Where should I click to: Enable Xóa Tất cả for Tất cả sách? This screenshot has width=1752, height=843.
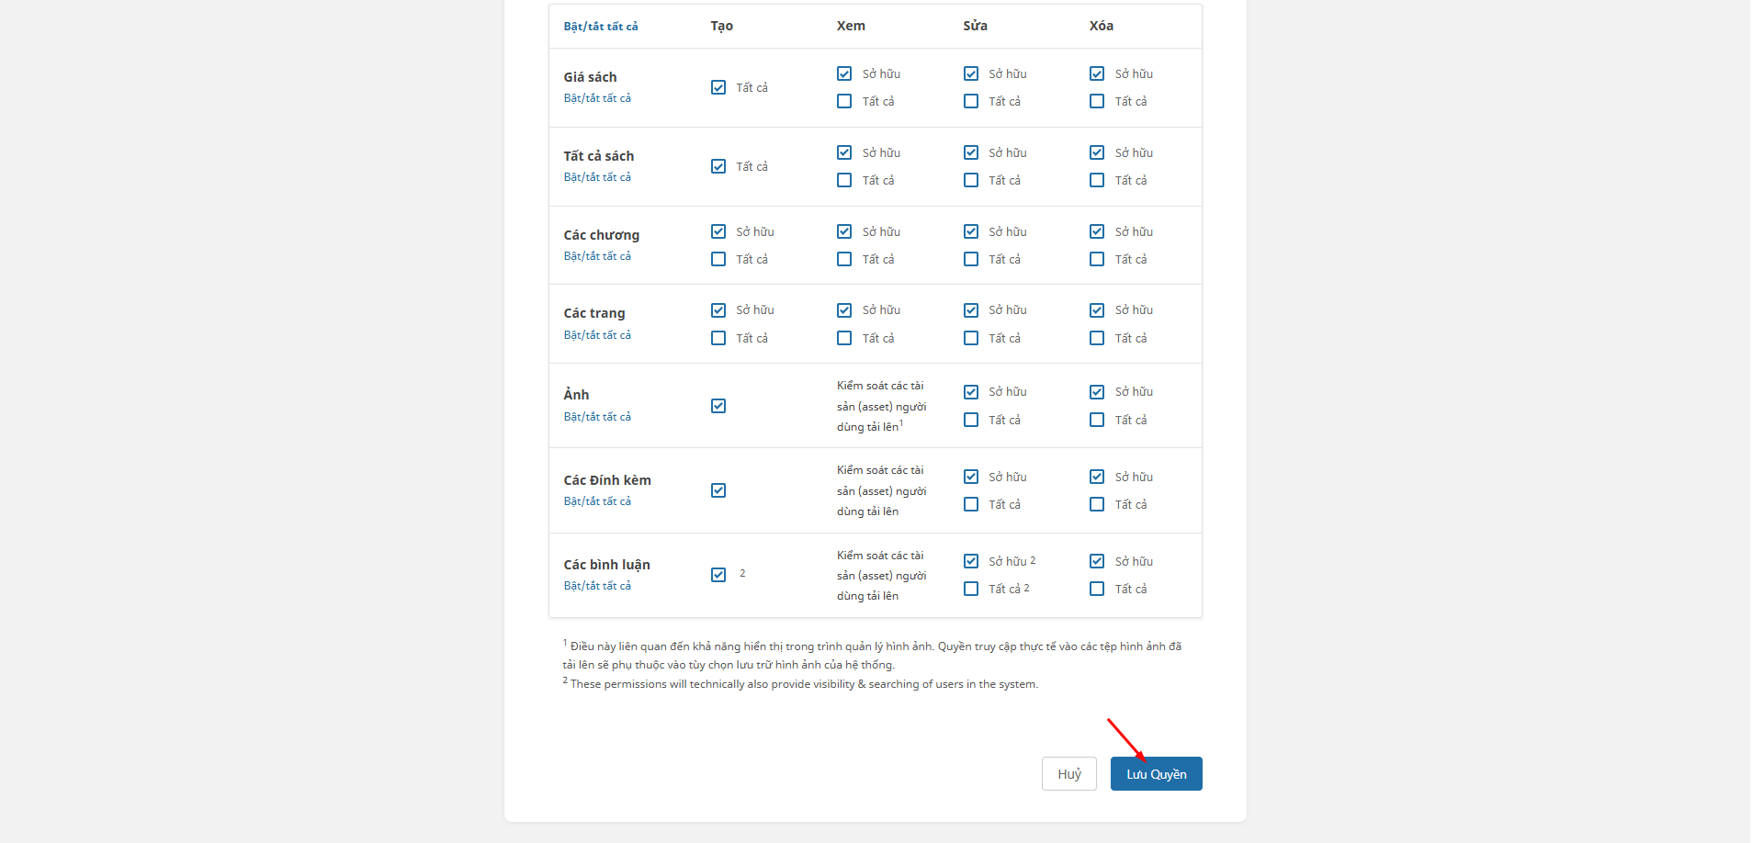(x=1097, y=180)
